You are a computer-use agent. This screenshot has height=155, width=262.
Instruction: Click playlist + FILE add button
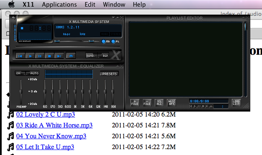click(x=135, y=102)
